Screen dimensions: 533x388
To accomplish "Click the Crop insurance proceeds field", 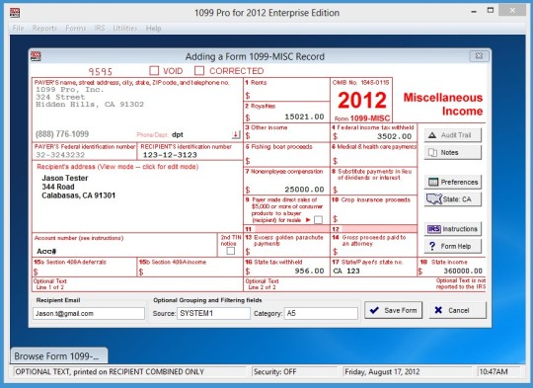I will pyautogui.click(x=373, y=218).
